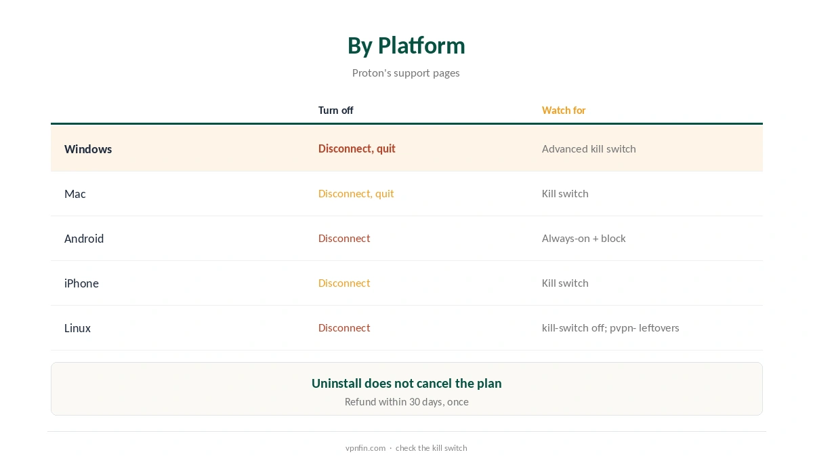Click the vpnfin.com footer text
The image size is (813, 461).
tap(365, 447)
